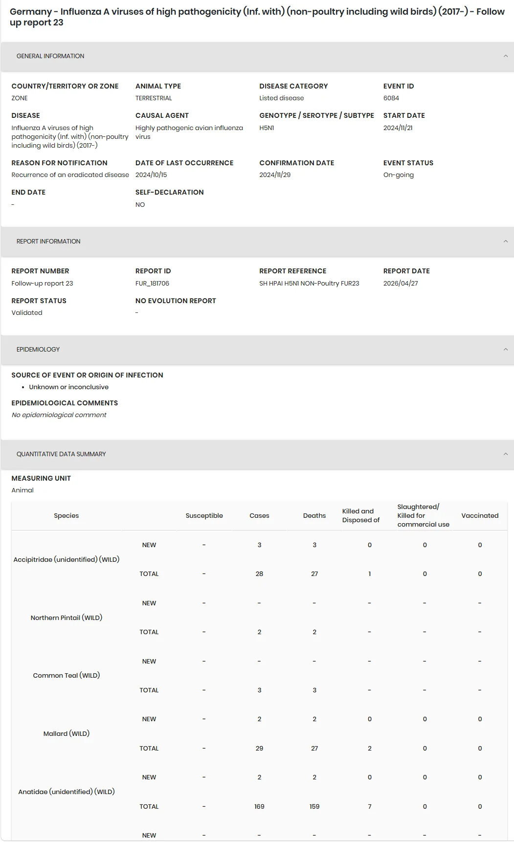
Task: Click Accipitridae total cases value 28
Action: pos(259,574)
